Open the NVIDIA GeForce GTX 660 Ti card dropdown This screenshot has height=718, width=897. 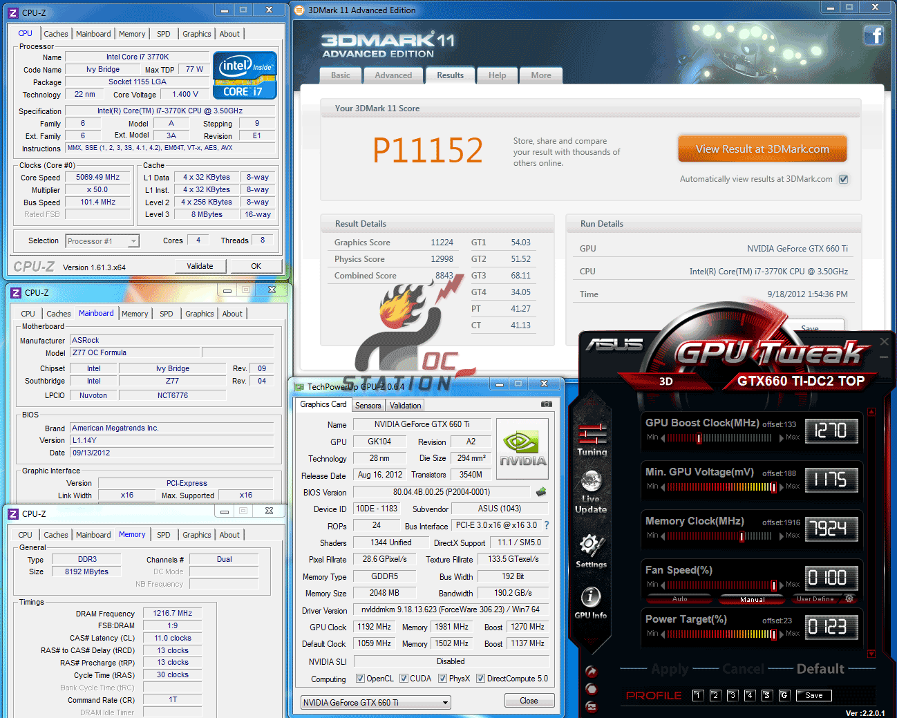tap(376, 703)
